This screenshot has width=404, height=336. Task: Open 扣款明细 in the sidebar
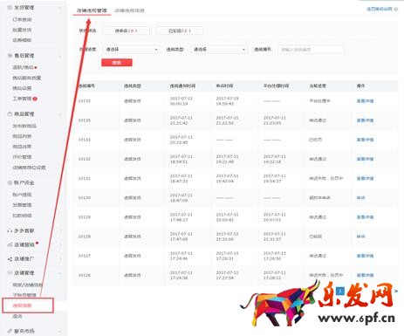click(x=22, y=216)
